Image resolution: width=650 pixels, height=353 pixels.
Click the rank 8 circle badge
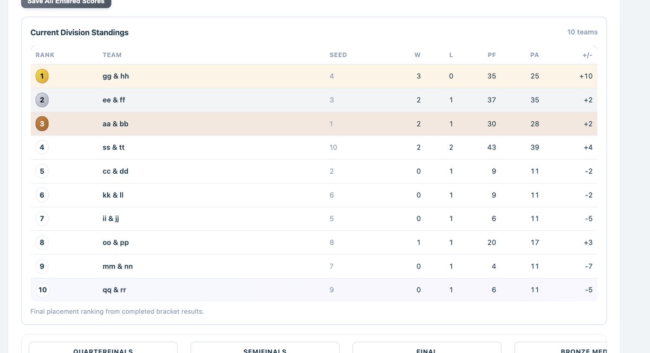42,243
